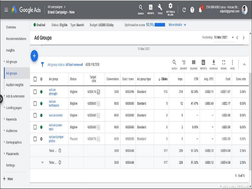The height and width of the screenshot is (189, 252).
Task: Open the notifications bell
Action: coord(200,10)
